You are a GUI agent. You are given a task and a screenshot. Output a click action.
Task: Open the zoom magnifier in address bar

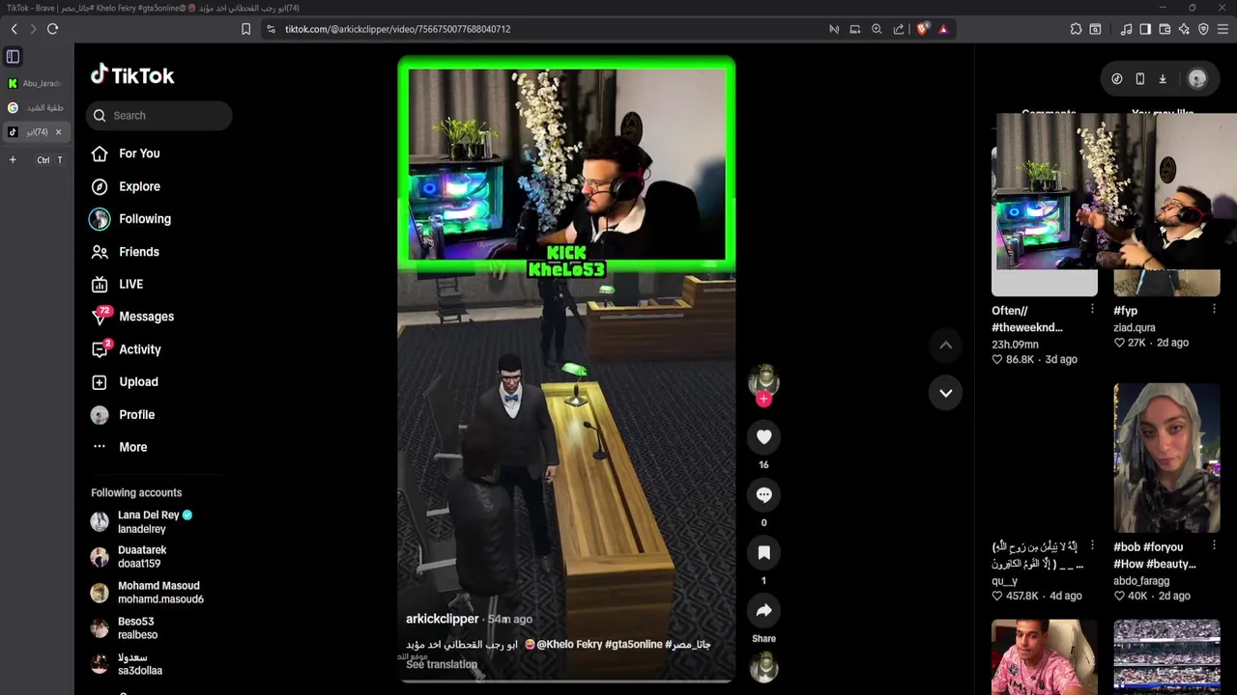click(877, 29)
